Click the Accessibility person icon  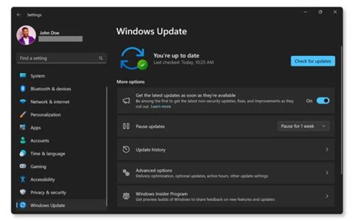click(x=23, y=180)
